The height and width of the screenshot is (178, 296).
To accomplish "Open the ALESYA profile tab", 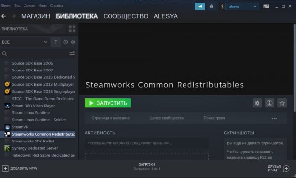I will (x=166, y=16).
